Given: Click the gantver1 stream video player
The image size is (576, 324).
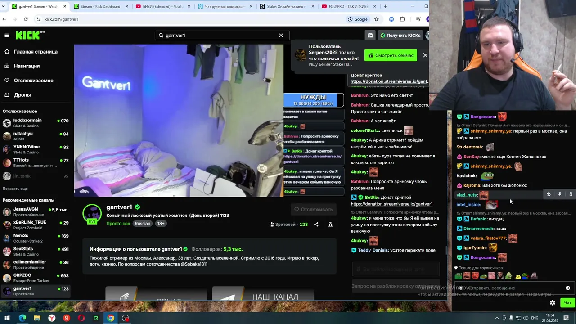Looking at the screenshot, I should click(x=179, y=120).
